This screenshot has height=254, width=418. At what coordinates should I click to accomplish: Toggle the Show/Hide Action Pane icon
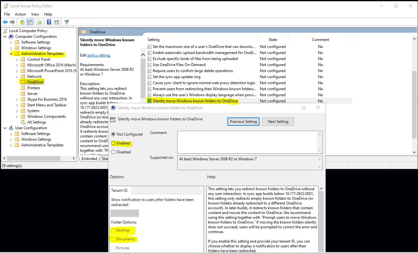pos(57,22)
